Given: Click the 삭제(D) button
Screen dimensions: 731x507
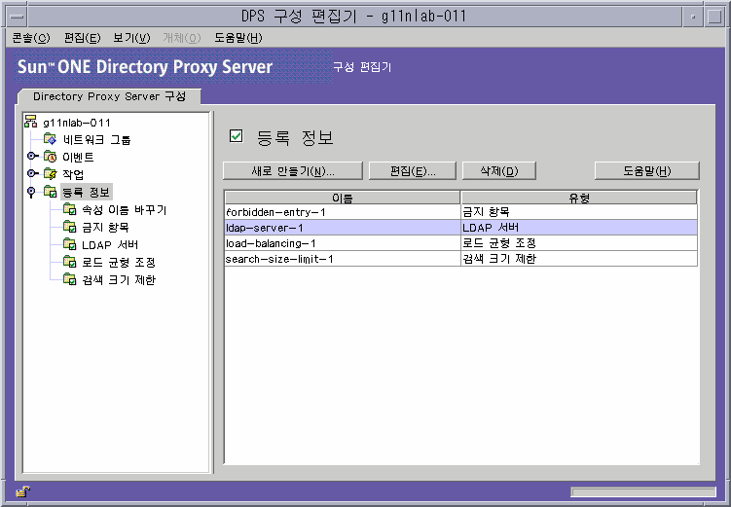Looking at the screenshot, I should (x=498, y=171).
